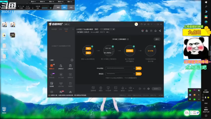Screen dimensions: 211x119
Task: Click the grey start-live button at bottom right
Action: (x=156, y=89)
